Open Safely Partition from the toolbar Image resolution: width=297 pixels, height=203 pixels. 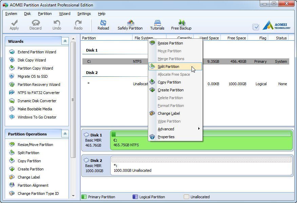tap(130, 25)
